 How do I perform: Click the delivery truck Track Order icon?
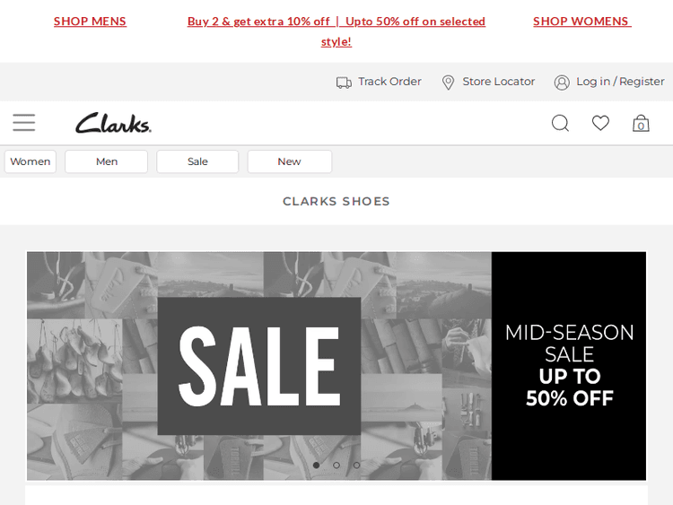(344, 82)
